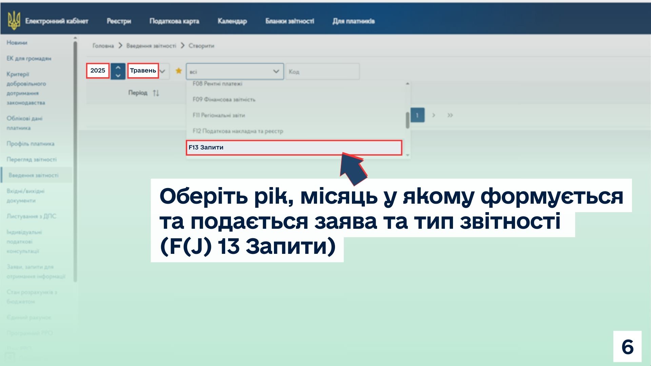The image size is (651, 366).
Task: Open Бланки звітності menu
Action: 290,21
